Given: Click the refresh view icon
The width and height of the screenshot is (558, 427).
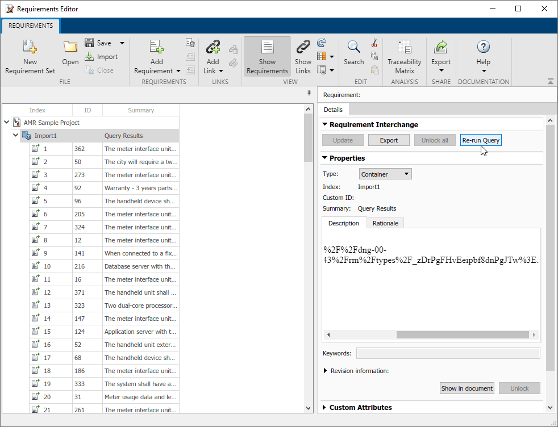Looking at the screenshot, I should click(x=322, y=43).
